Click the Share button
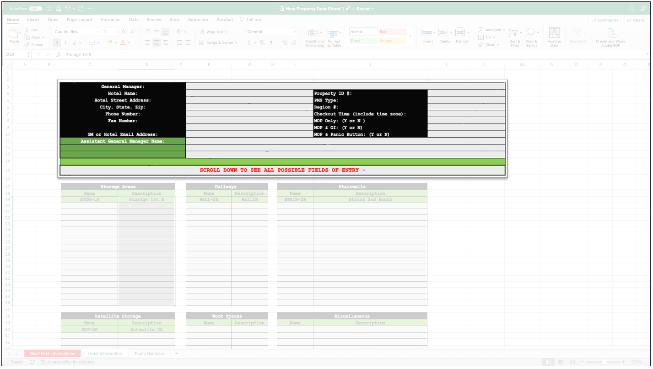 pyautogui.click(x=636, y=20)
